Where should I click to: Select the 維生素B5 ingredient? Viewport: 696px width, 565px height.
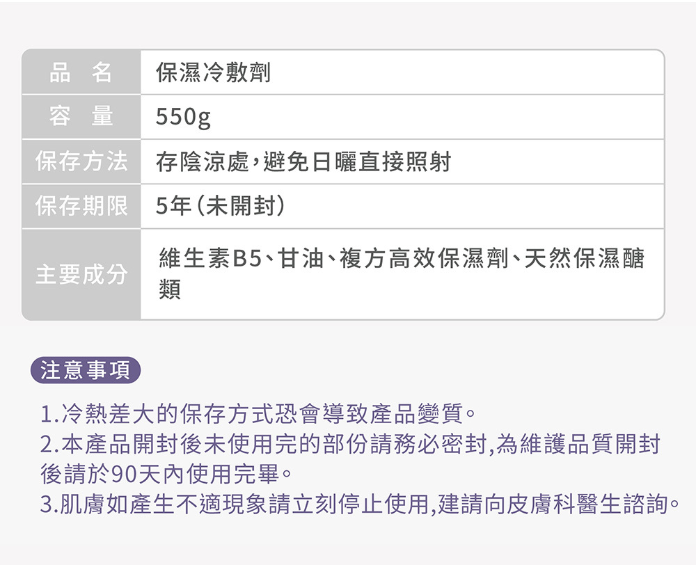click(x=209, y=260)
